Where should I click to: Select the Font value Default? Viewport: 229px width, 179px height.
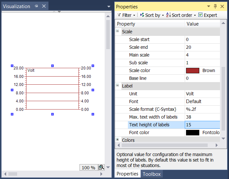[x=202, y=101]
